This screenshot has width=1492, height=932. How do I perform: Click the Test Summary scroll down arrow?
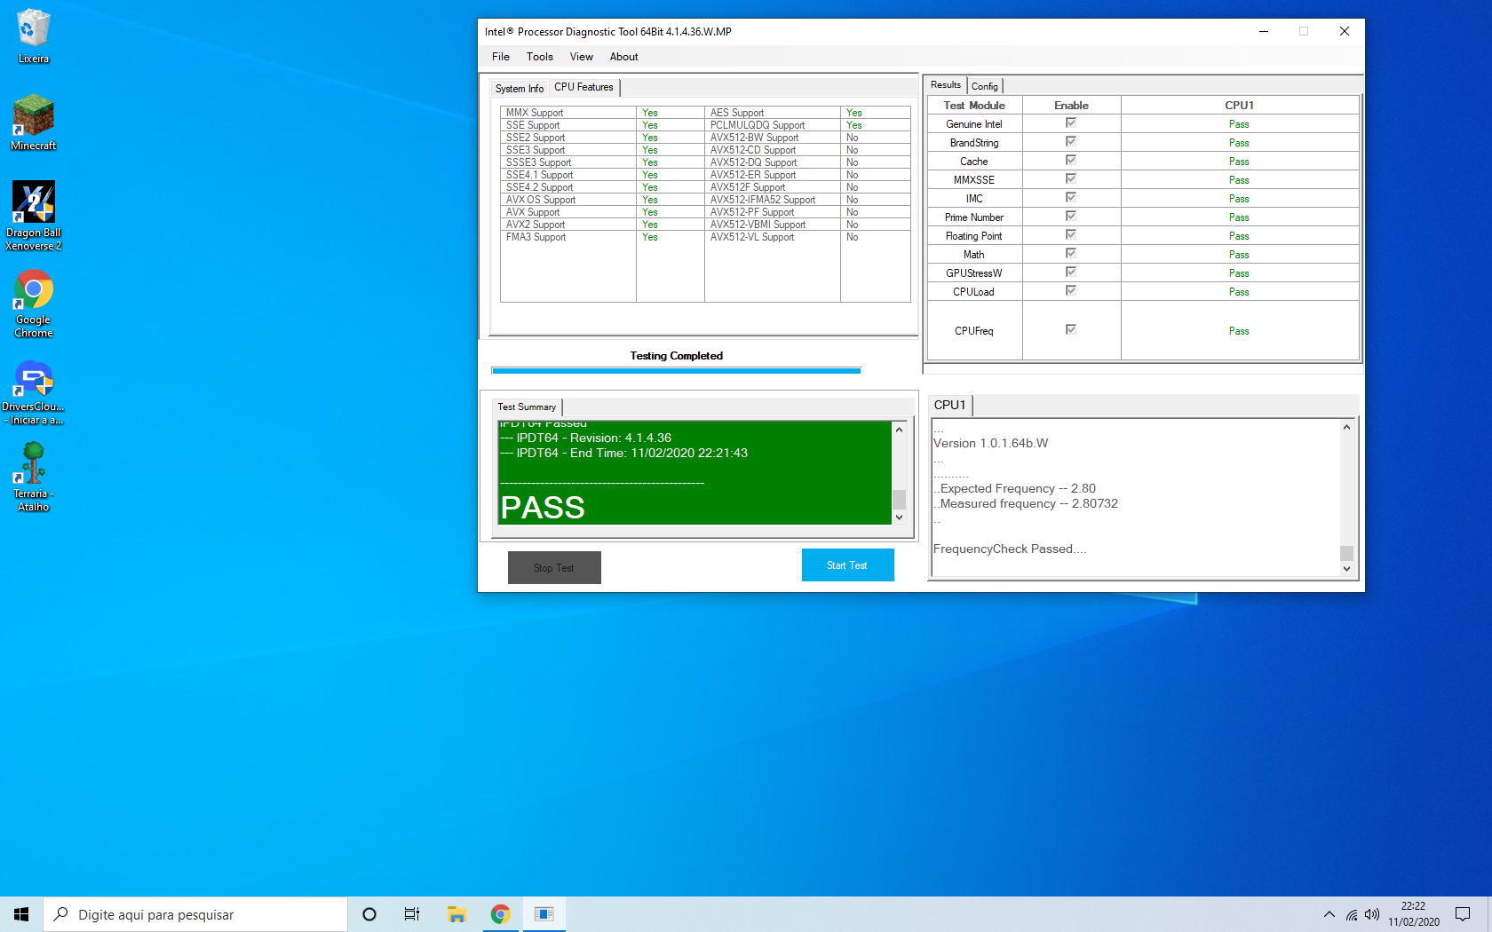(899, 517)
